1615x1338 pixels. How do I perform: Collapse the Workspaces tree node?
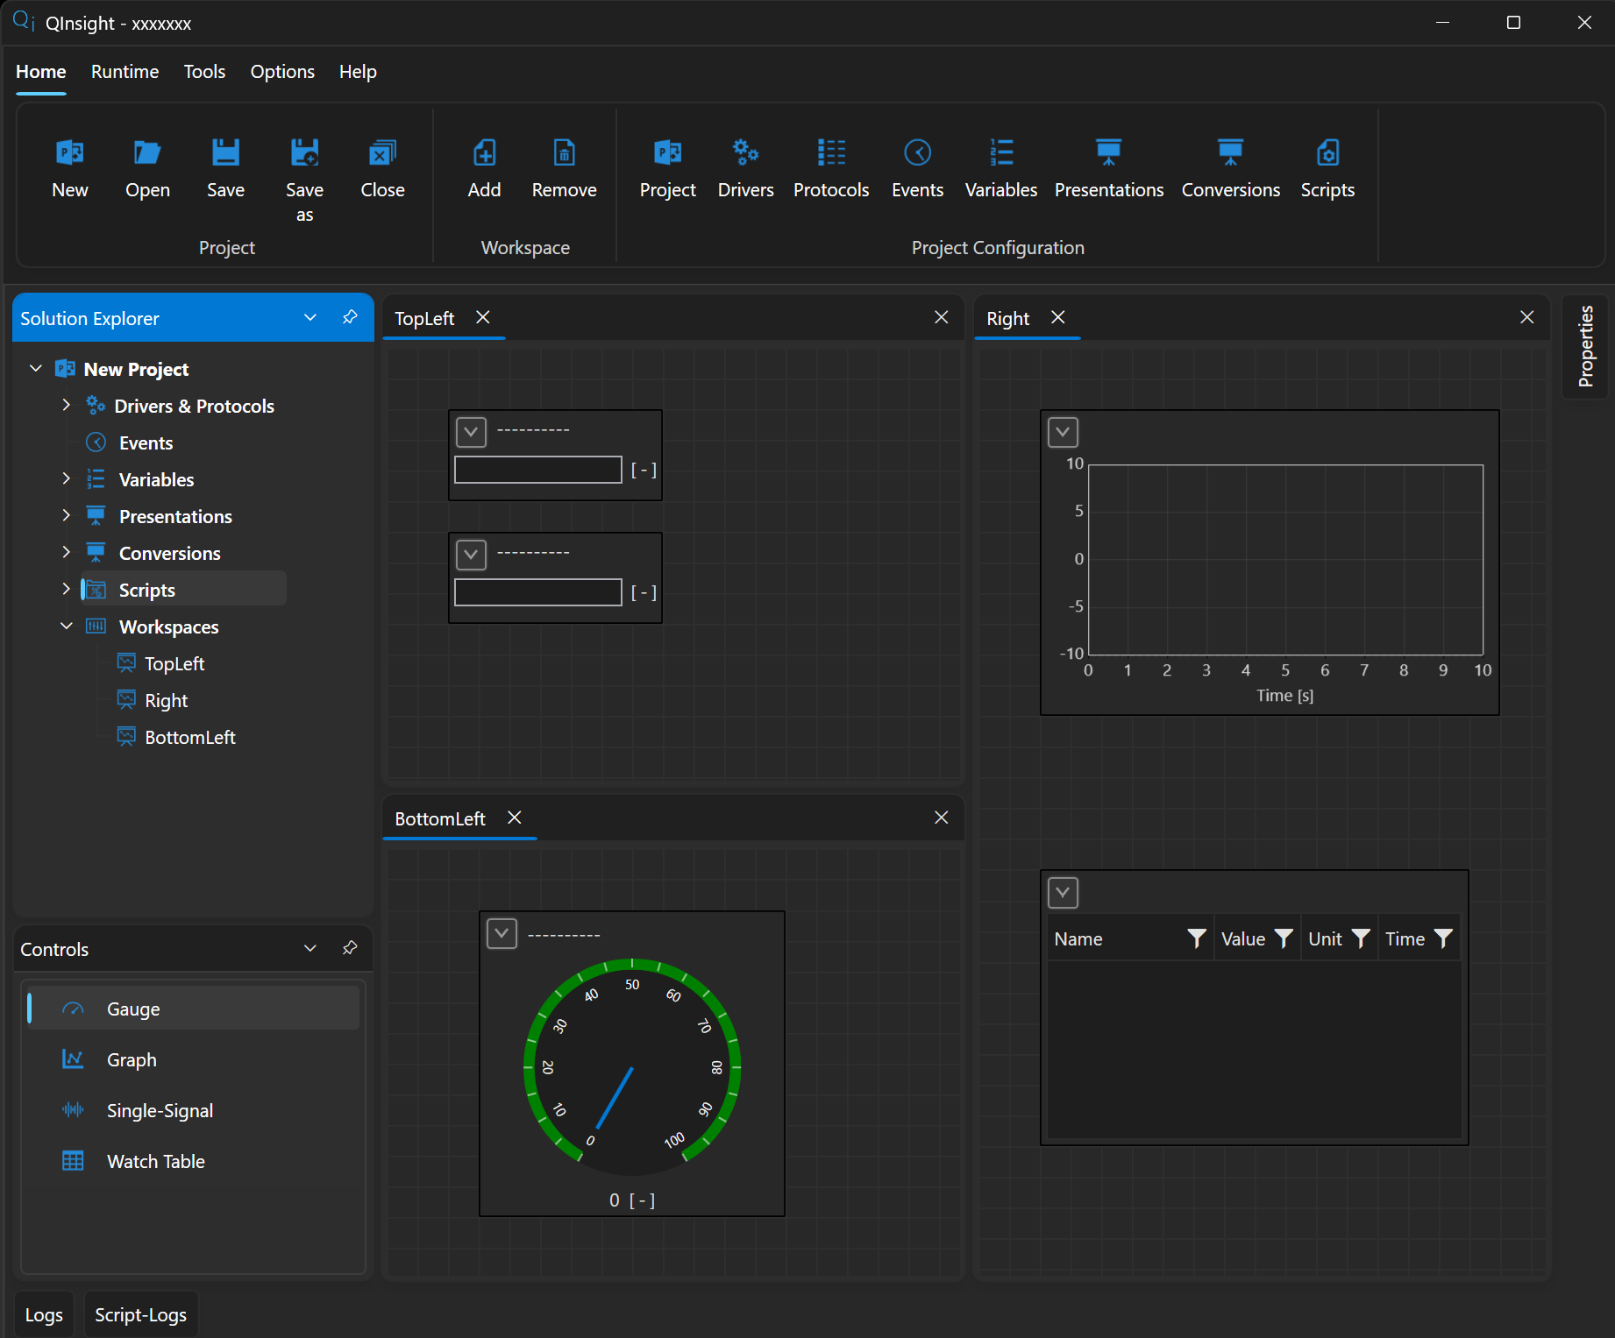66,627
